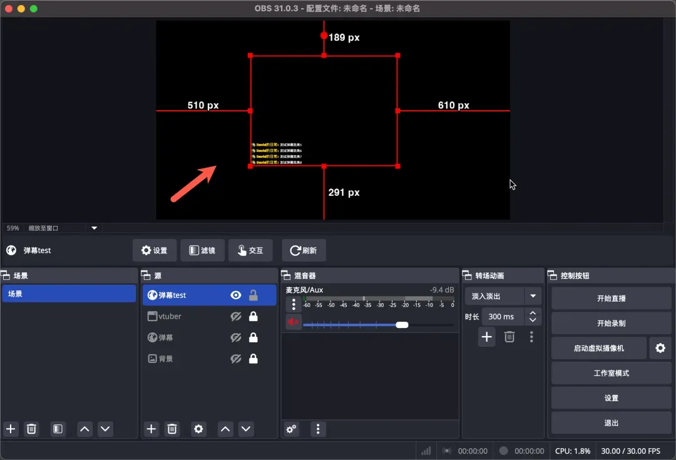Click 启动虚拟摄像机 button

599,349
